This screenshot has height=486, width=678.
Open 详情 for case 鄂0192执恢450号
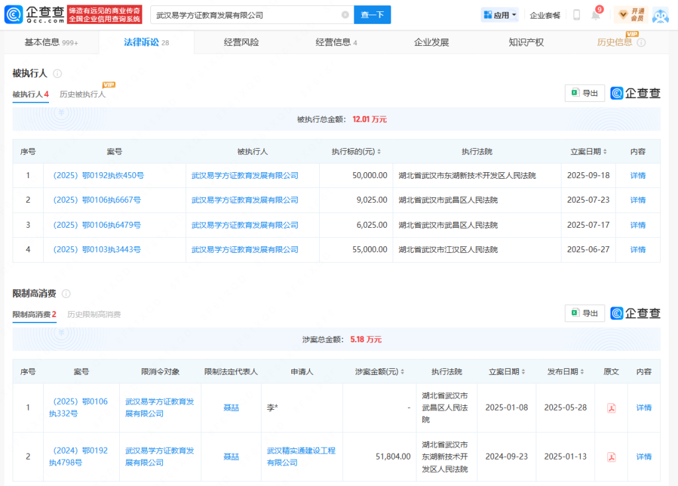pos(638,175)
